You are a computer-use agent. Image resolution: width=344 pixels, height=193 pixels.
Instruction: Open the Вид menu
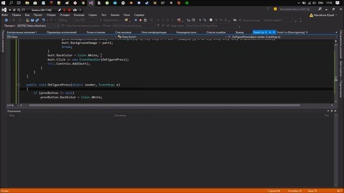click(27, 15)
